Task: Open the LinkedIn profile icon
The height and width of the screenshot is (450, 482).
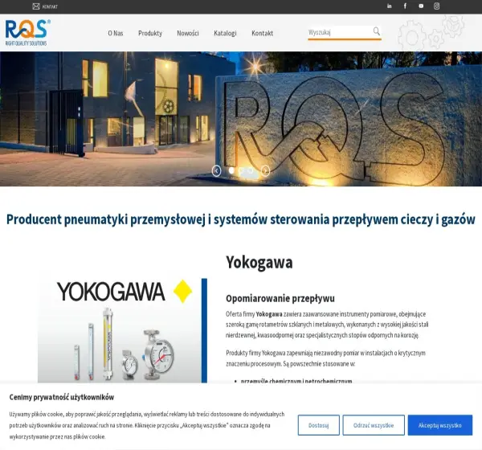Action: [x=389, y=6]
